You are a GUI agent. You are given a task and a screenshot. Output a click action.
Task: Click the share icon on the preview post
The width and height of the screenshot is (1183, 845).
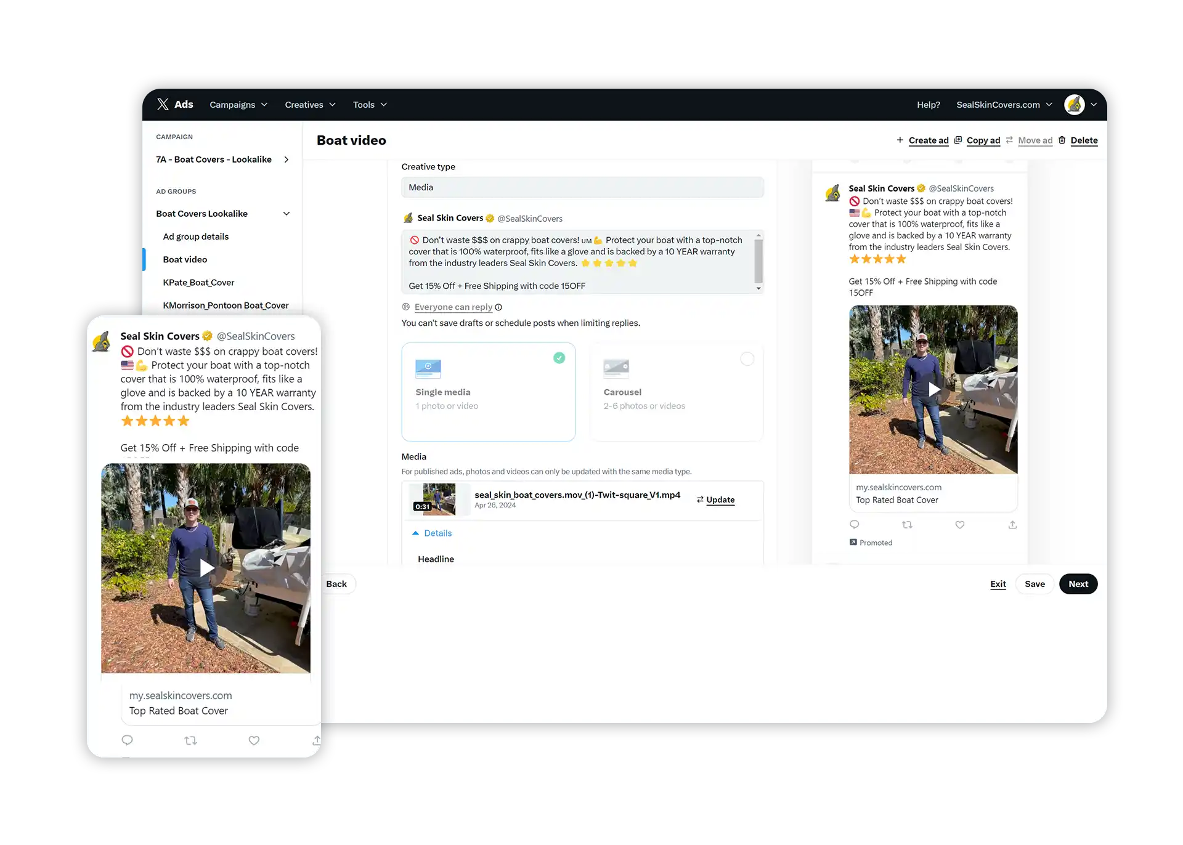(1013, 525)
